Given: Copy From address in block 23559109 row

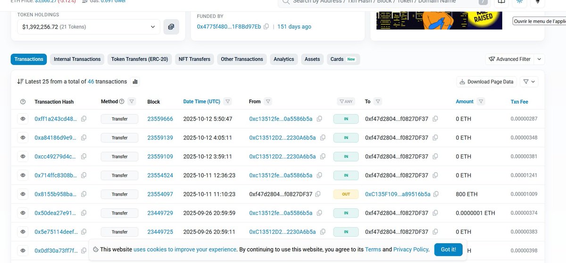Looking at the screenshot, I should coord(323,156).
